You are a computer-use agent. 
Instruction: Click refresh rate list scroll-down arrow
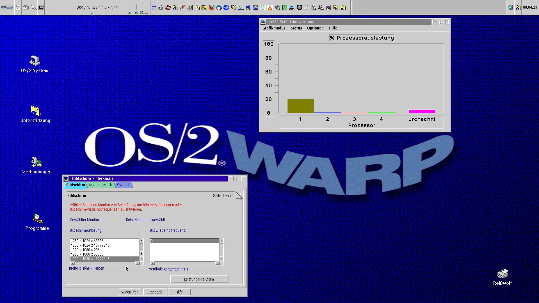tap(221, 259)
